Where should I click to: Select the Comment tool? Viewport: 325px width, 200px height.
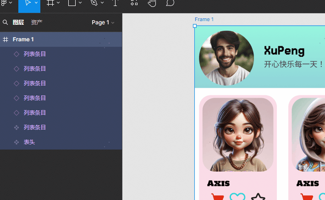(170, 3)
